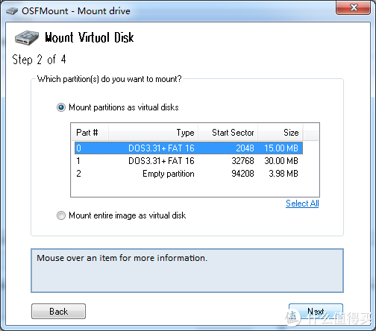Close the OSFMount Mount drive window

[x=353, y=7]
